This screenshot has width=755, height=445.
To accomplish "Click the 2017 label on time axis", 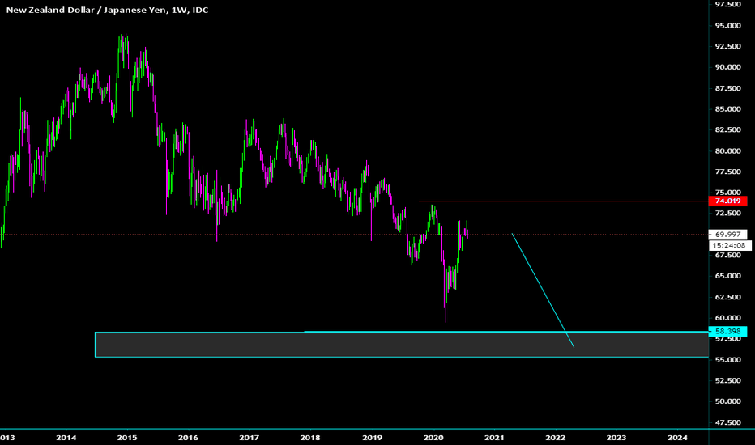I will [x=249, y=438].
